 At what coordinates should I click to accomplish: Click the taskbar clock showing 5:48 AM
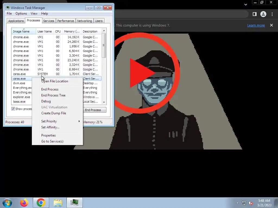click(264, 203)
